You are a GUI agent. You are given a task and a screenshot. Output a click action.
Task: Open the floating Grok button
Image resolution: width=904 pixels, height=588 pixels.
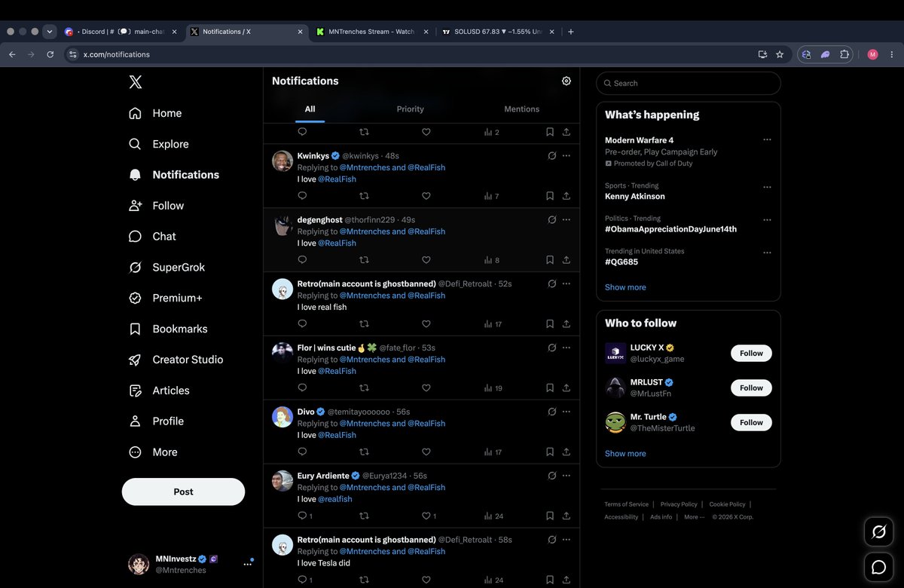(x=878, y=532)
